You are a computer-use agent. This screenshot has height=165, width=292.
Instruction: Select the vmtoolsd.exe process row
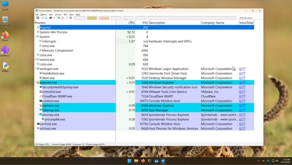(144, 92)
